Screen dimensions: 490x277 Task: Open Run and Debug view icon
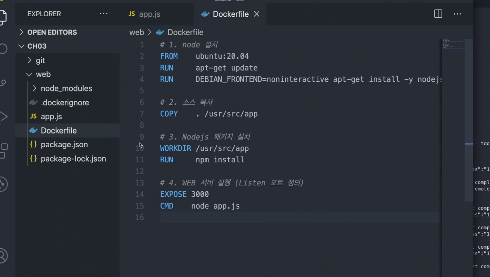pos(4,117)
